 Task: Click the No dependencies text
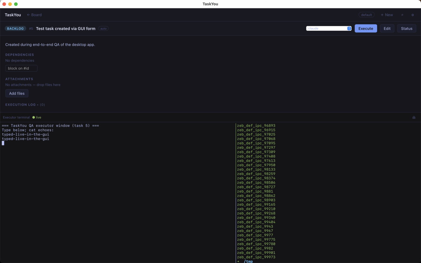(20, 61)
